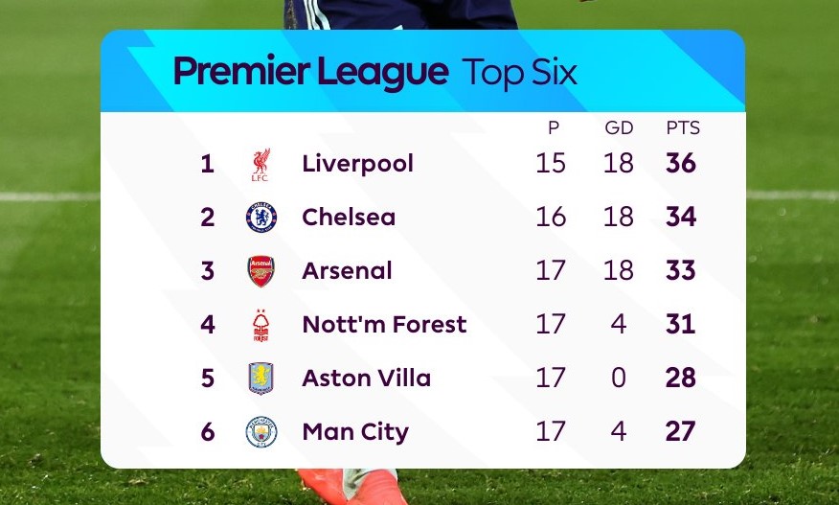Click the Chelsea club badge

261,218
